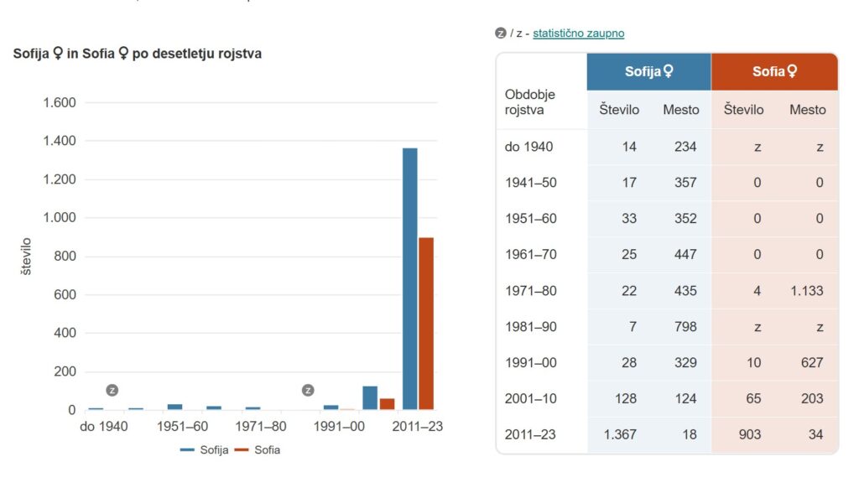Click the female symbol after Sofija in the chart title
This screenshot has height=493, width=859.
click(x=58, y=54)
